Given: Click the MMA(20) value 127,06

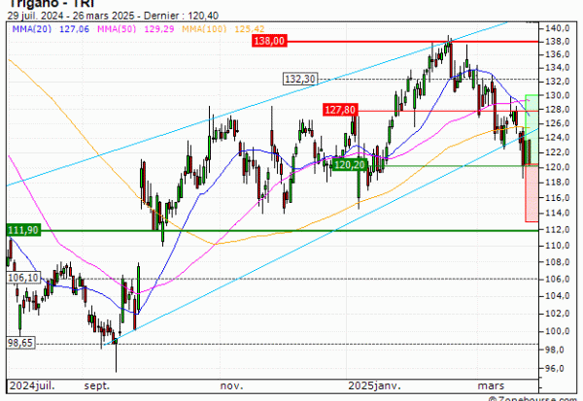Looking at the screenshot, I should pyautogui.click(x=75, y=28).
